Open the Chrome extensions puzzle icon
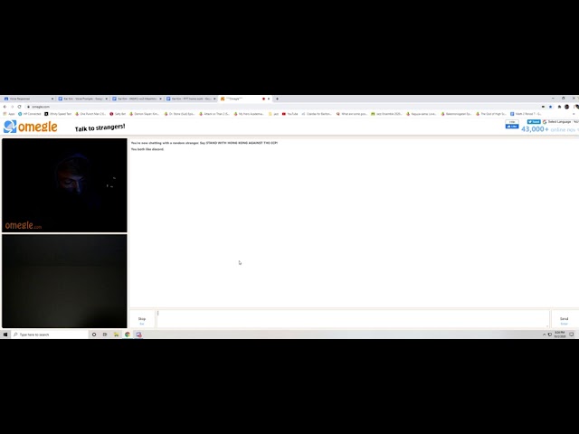 point(559,107)
